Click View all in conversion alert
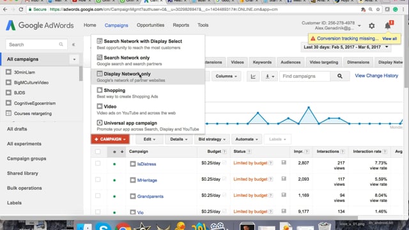Screen dimensions: 409x230 [389, 38]
